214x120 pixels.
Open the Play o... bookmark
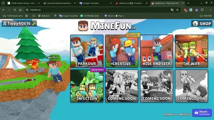pyautogui.click(x=120, y=16)
